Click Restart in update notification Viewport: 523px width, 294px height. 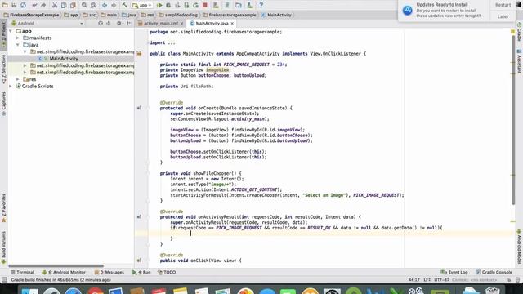point(503,5)
